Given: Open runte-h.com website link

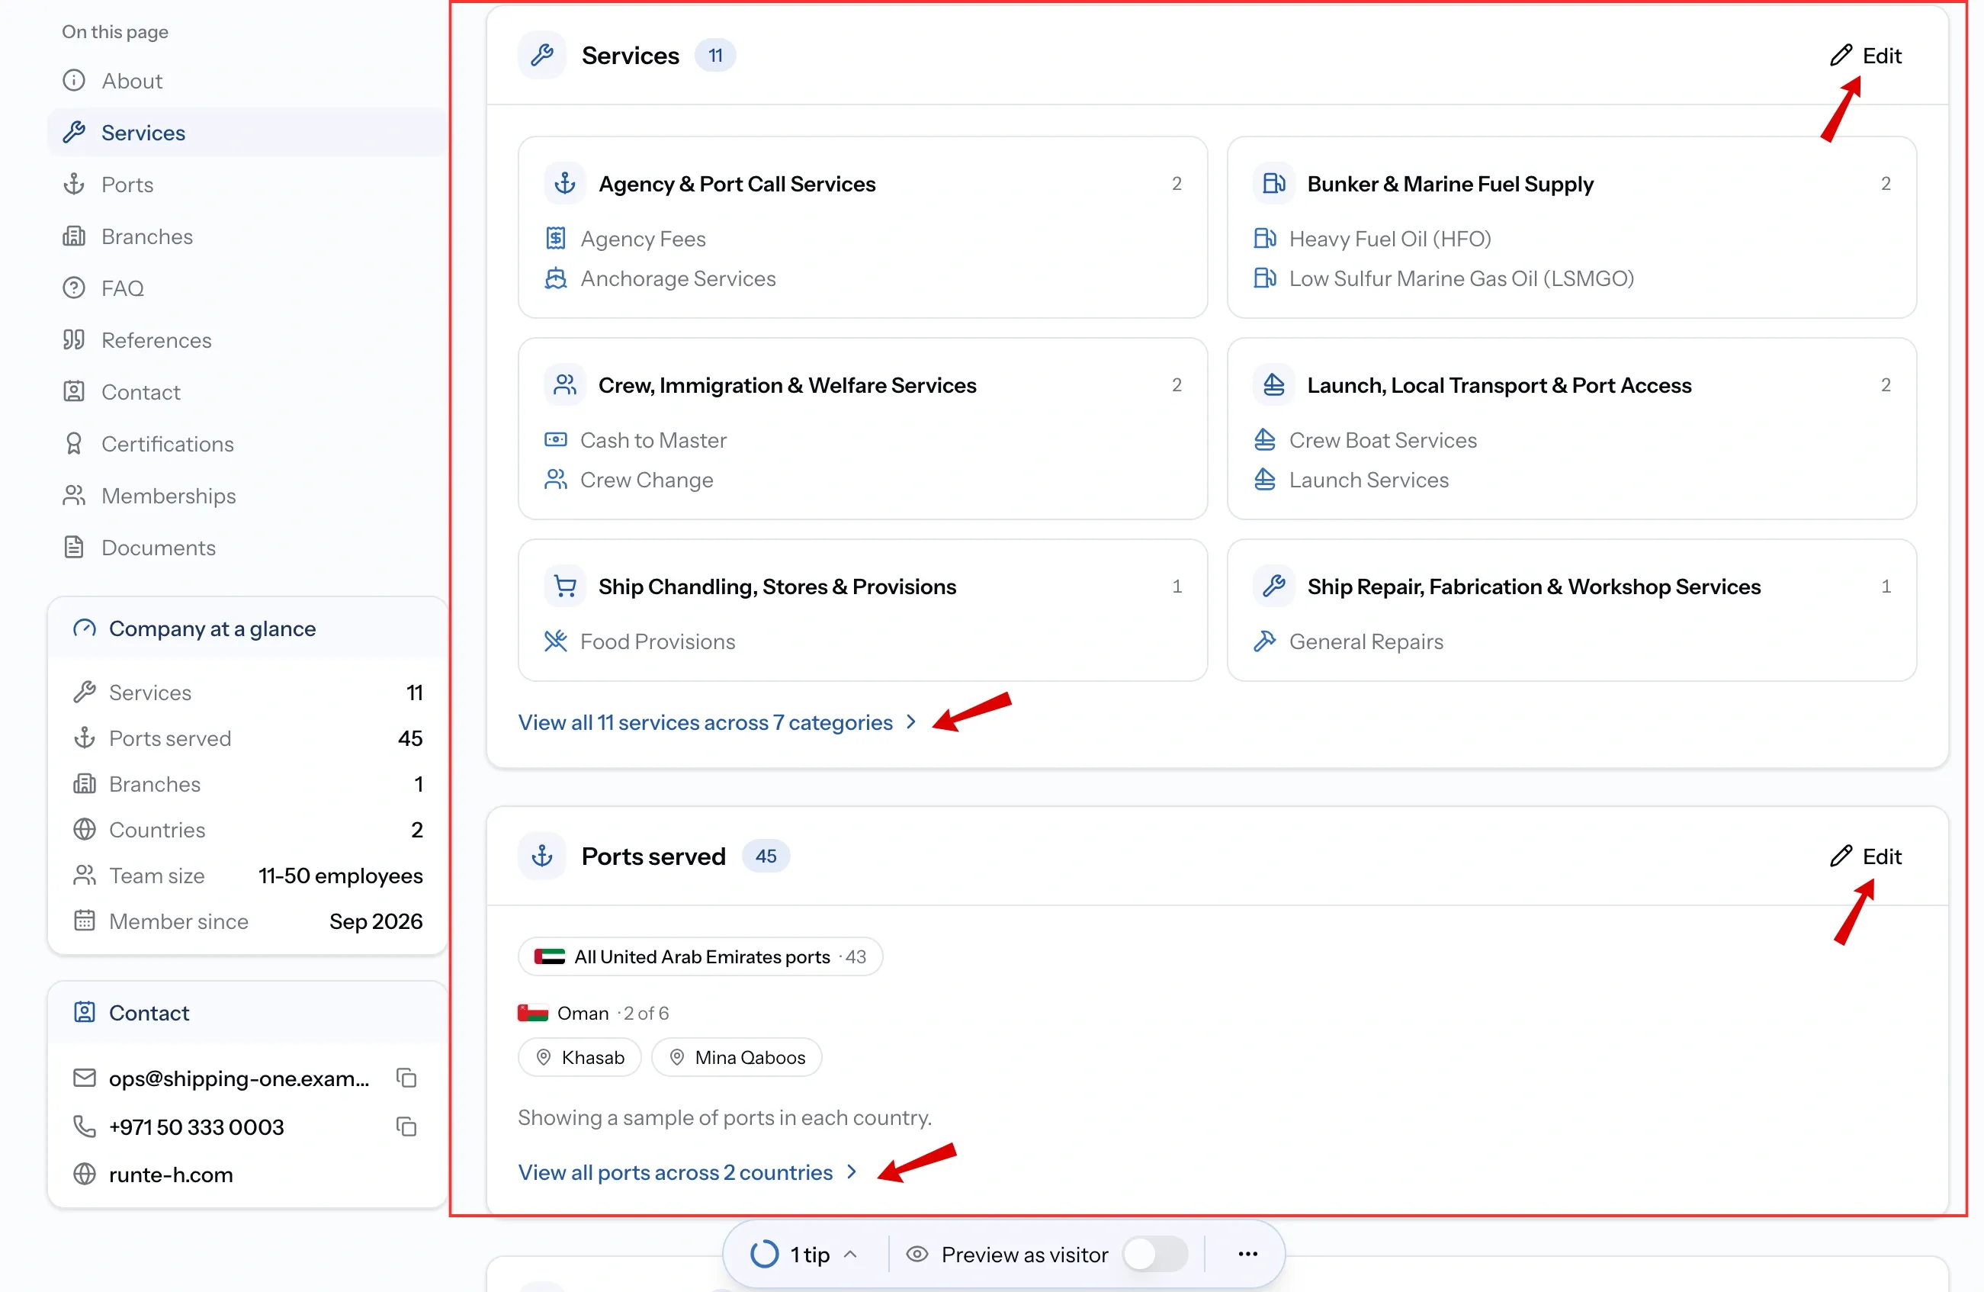Looking at the screenshot, I should (171, 1175).
